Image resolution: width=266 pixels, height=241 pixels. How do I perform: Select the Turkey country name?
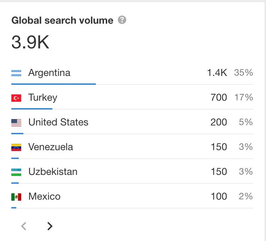pyautogui.click(x=43, y=98)
